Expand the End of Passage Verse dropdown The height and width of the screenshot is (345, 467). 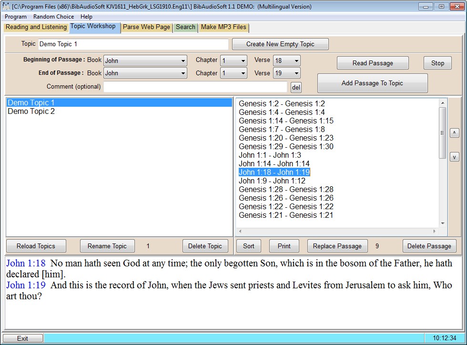286,73
